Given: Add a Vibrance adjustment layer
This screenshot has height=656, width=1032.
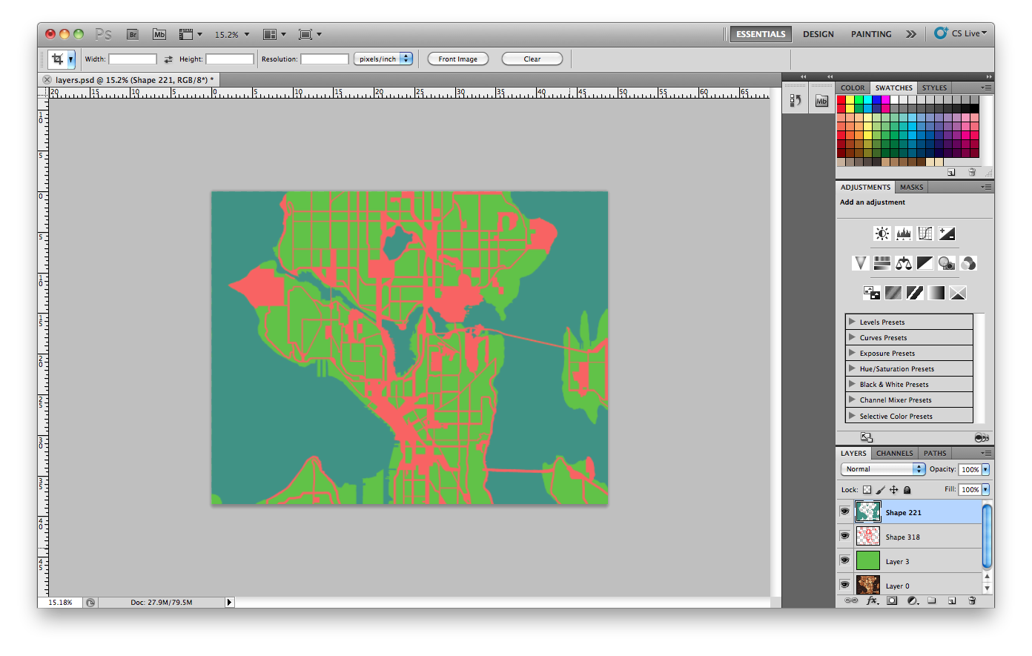Looking at the screenshot, I should pos(860,263).
